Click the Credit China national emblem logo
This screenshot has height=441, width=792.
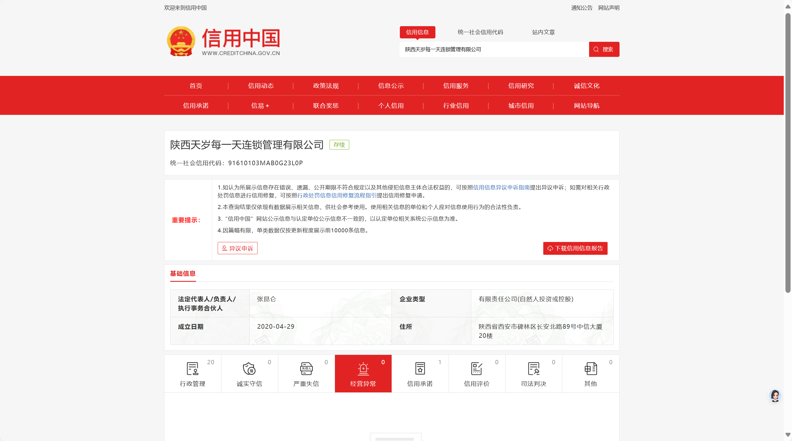pyautogui.click(x=181, y=41)
